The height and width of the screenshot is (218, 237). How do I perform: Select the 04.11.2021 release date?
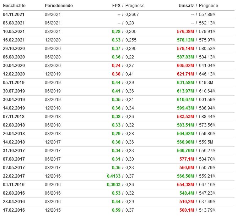(14, 14)
